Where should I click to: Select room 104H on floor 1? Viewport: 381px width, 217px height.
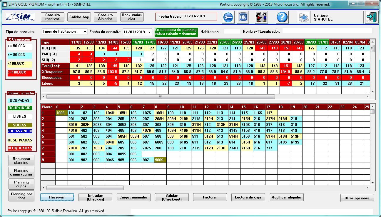click(111, 113)
